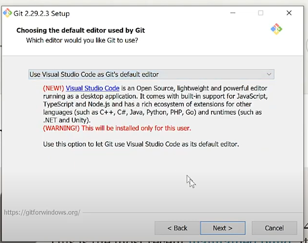
Task: Click 'Use this option to let Git use' sentence
Action: (x=141, y=144)
